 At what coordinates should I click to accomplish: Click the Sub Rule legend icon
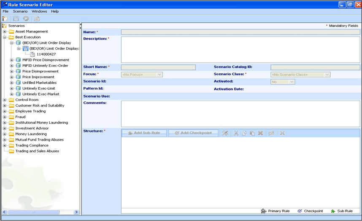(333, 211)
